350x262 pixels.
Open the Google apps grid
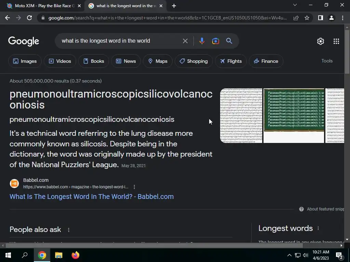click(336, 41)
